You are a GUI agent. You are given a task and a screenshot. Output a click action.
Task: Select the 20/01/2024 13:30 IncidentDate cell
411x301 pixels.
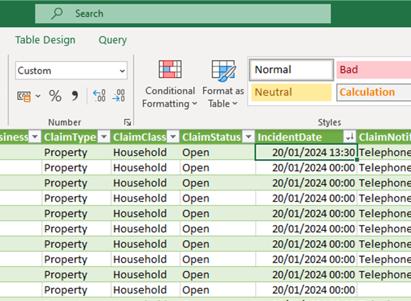[x=306, y=152]
